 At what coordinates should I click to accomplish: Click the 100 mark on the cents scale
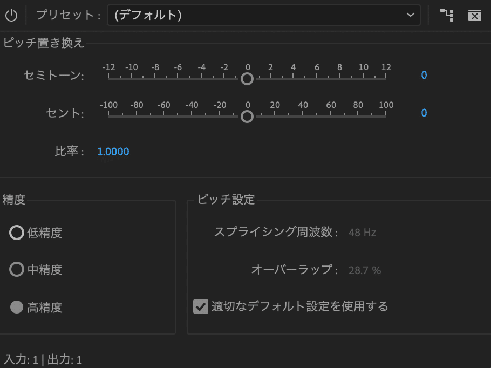[x=386, y=105]
